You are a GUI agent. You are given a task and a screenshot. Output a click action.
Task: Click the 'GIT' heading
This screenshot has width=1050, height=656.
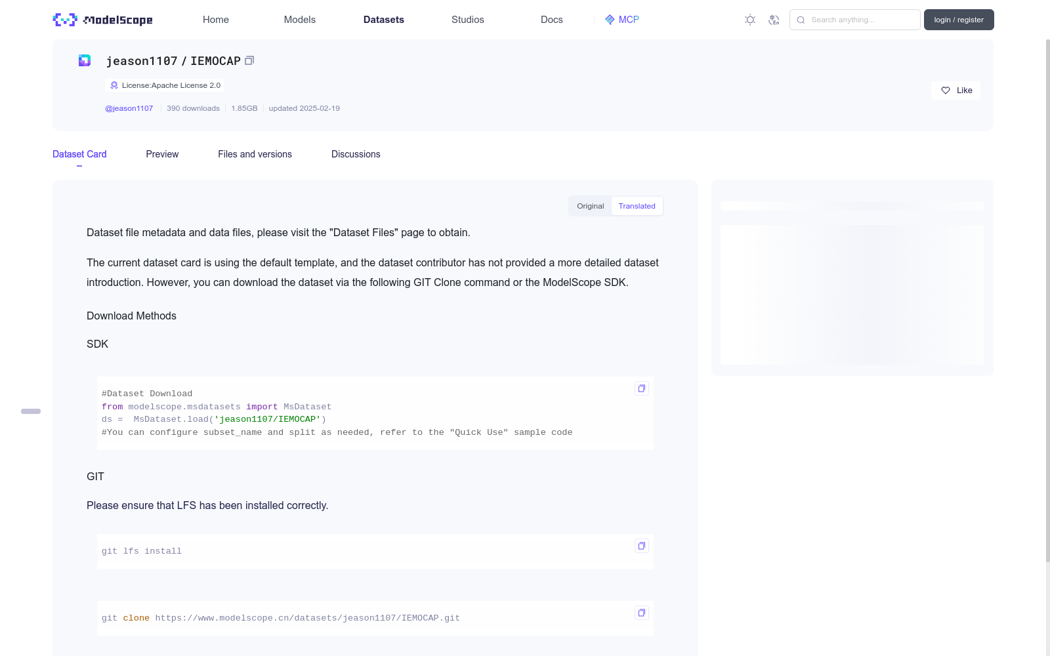(95, 476)
